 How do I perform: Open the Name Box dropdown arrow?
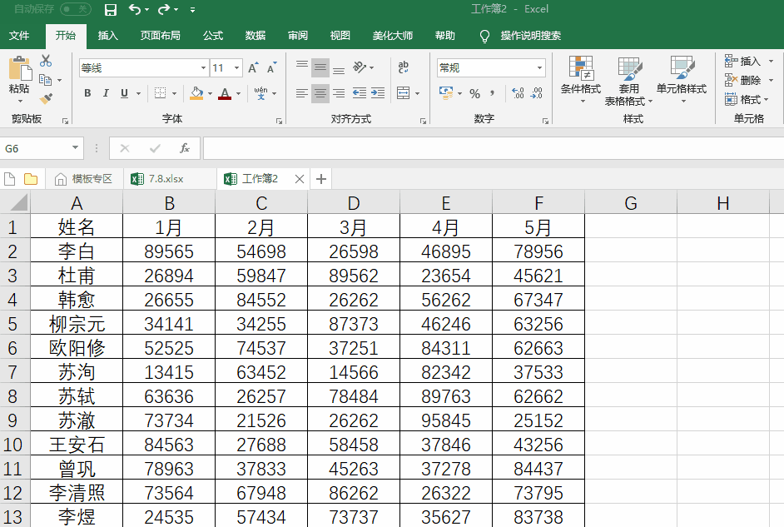[x=75, y=147]
